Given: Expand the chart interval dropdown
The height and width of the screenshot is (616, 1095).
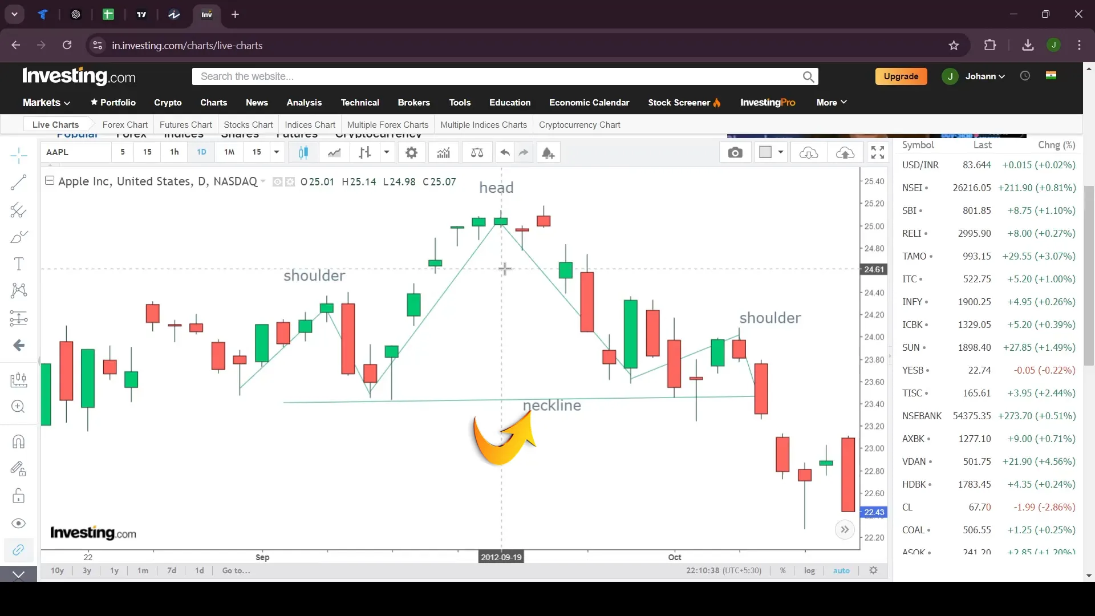Looking at the screenshot, I should [277, 153].
